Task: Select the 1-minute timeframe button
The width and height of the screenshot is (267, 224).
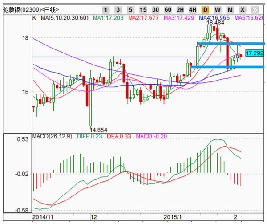Action: [x=106, y=9]
